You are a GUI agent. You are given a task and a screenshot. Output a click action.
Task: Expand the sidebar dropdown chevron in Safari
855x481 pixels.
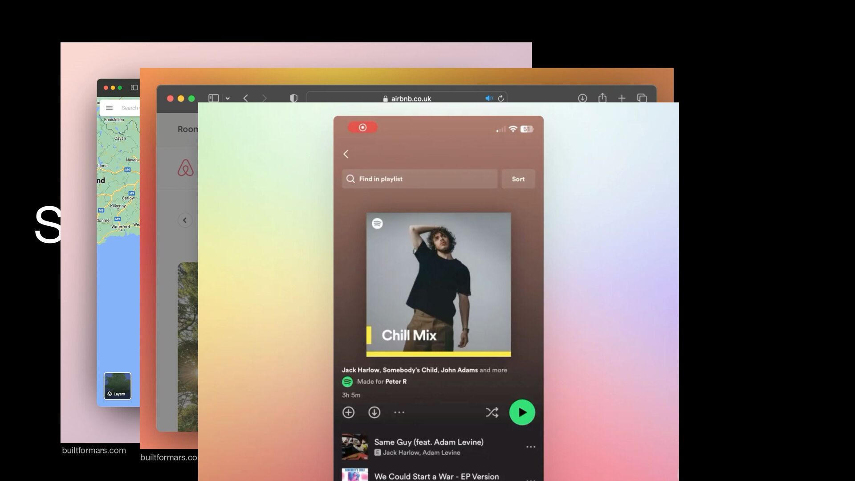(228, 98)
